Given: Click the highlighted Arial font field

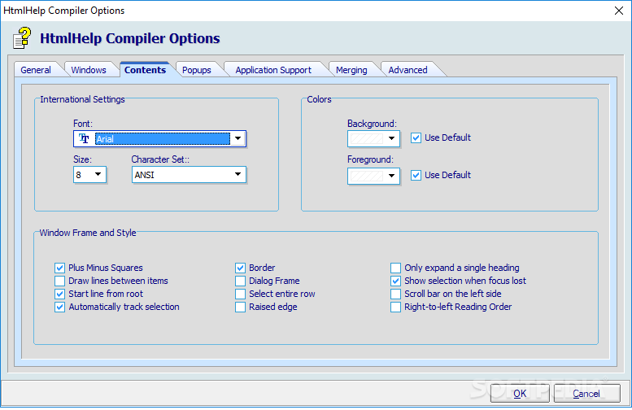Looking at the screenshot, I should (163, 139).
